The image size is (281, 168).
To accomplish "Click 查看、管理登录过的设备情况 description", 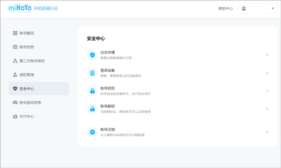I will pos(121,76).
